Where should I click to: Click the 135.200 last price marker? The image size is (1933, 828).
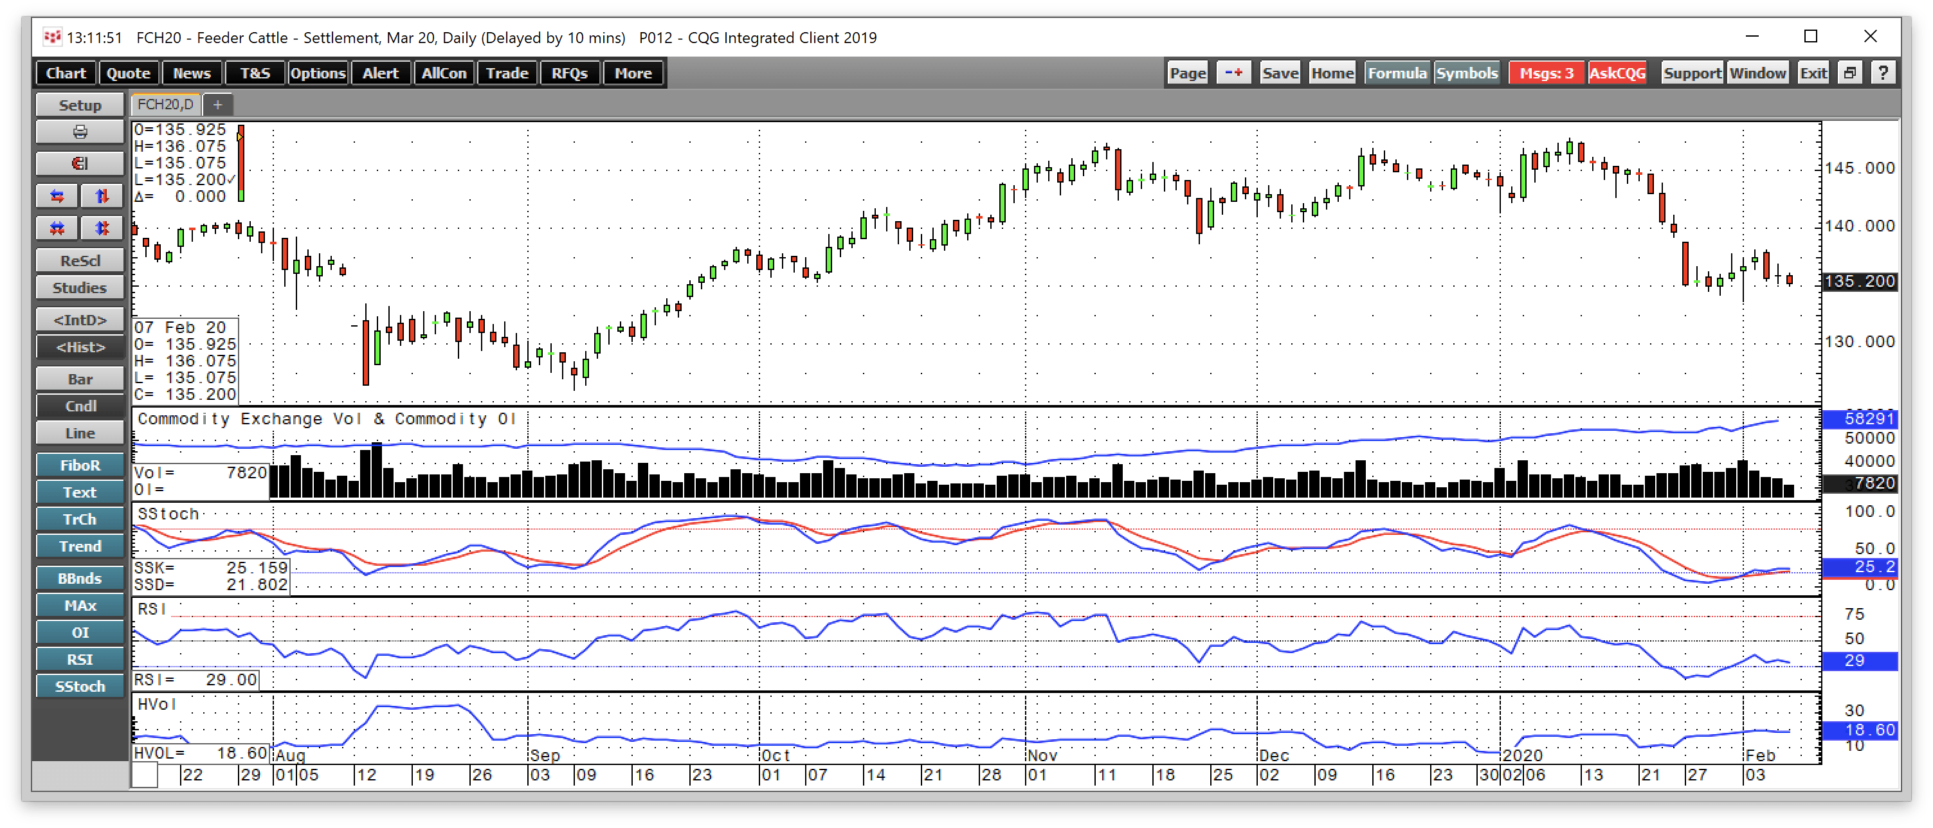tap(1860, 282)
